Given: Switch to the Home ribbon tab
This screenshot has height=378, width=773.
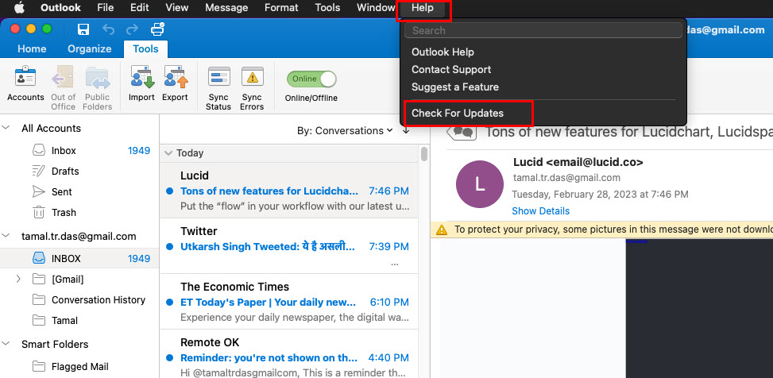Looking at the screenshot, I should (x=32, y=48).
